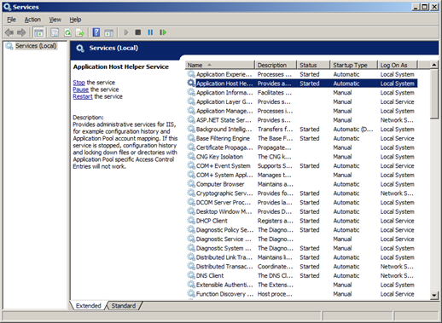Click the Stop Service square icon

pyautogui.click(x=138, y=32)
